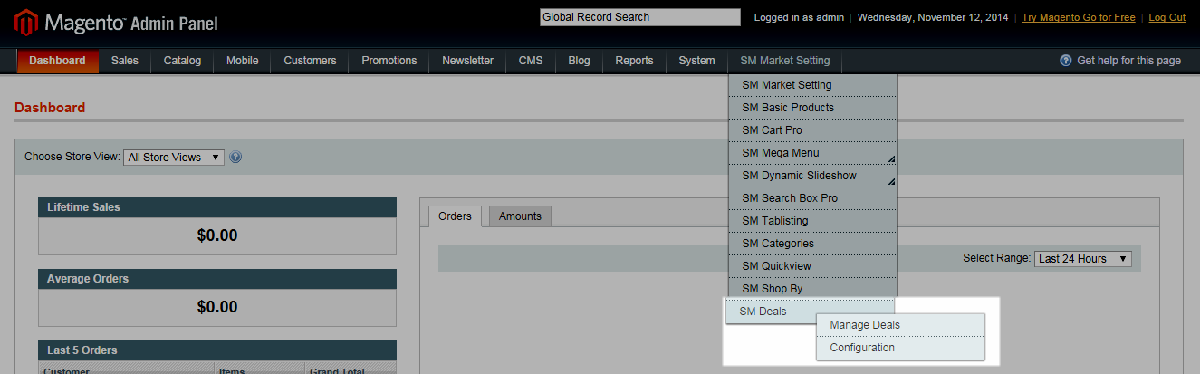1200x374 pixels.
Task: Click the date Wednesday, November 12, 2014
Action: (x=934, y=17)
